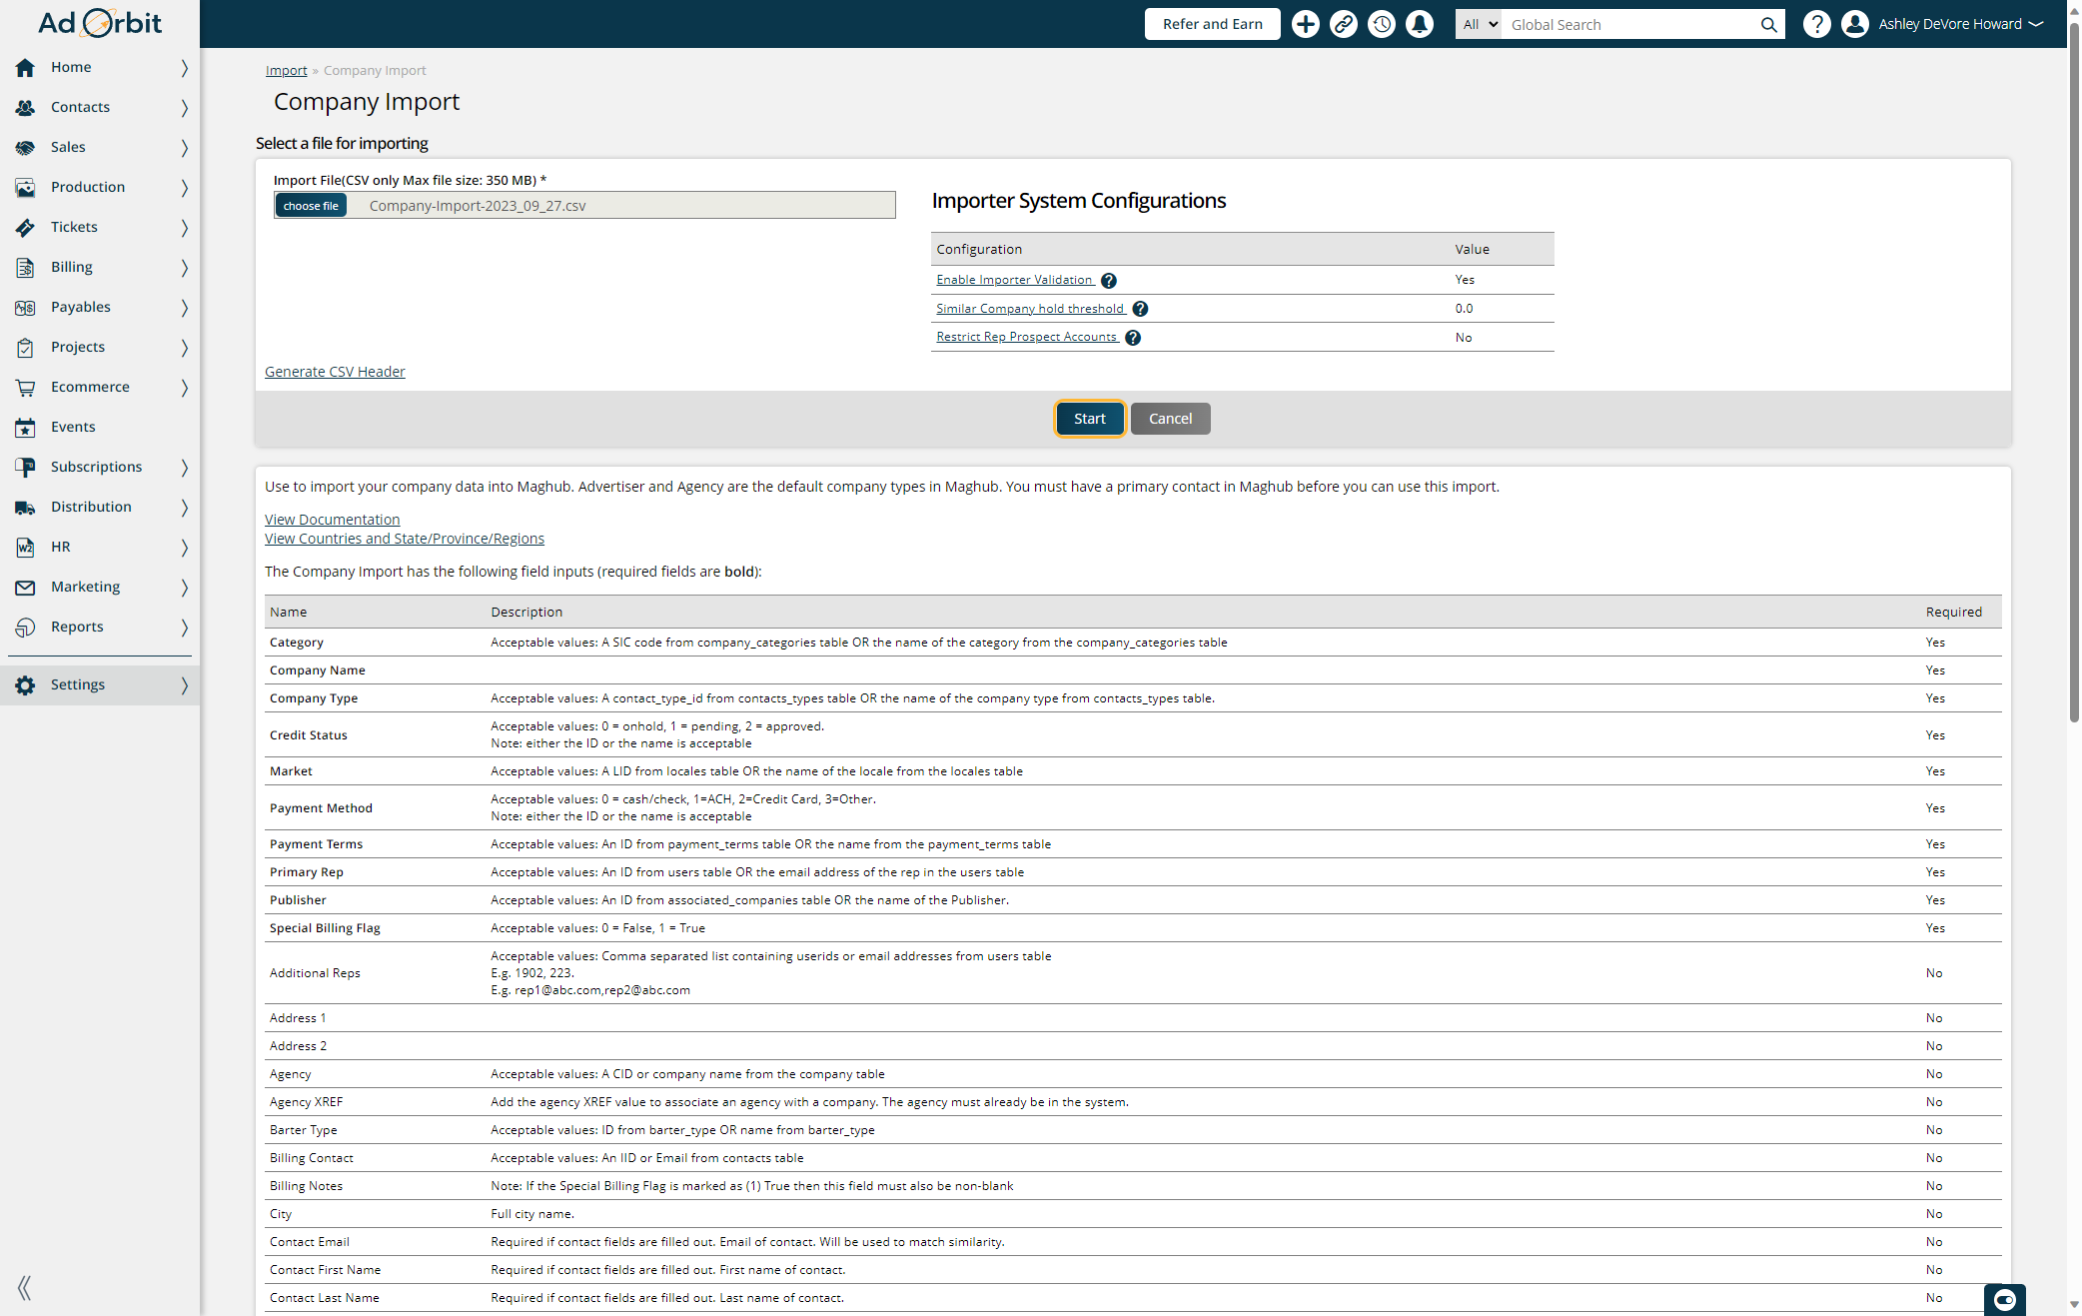Viewport: 2082px width, 1316px height.
Task: Open the help question mark in header
Action: 1816,24
